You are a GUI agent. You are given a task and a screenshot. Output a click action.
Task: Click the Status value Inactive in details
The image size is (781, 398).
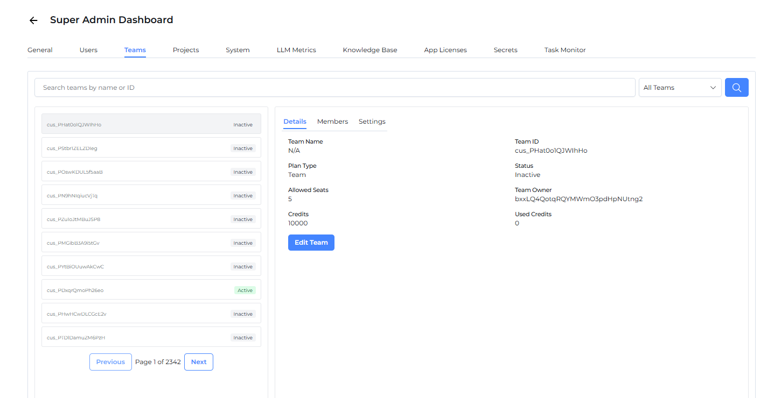click(x=527, y=175)
